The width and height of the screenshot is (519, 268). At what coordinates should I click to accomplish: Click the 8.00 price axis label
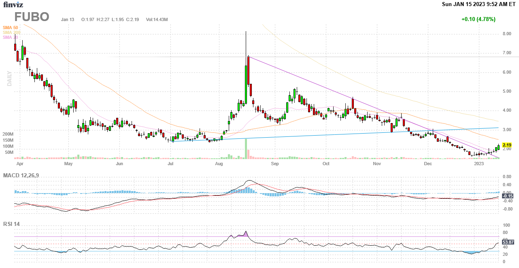click(507, 34)
